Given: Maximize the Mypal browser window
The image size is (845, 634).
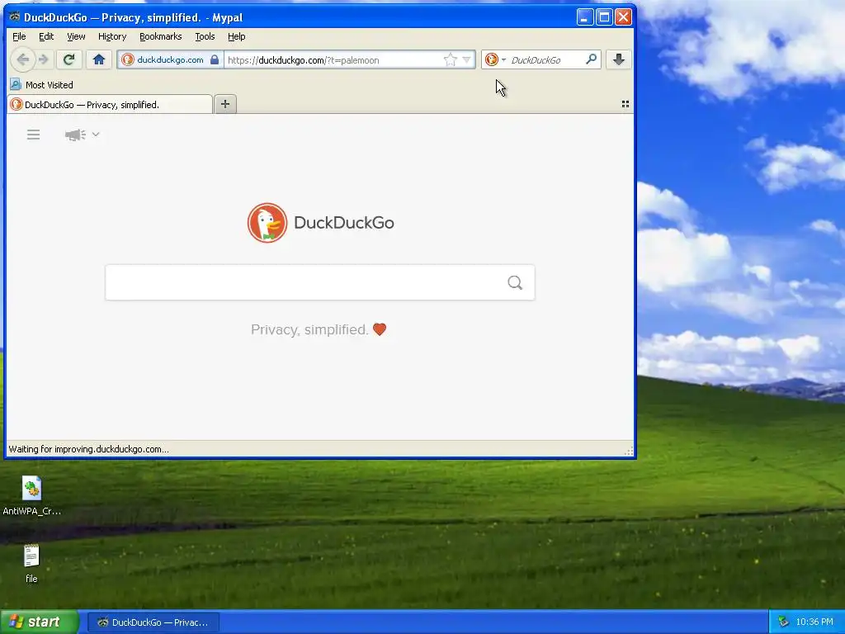Looking at the screenshot, I should tap(604, 17).
